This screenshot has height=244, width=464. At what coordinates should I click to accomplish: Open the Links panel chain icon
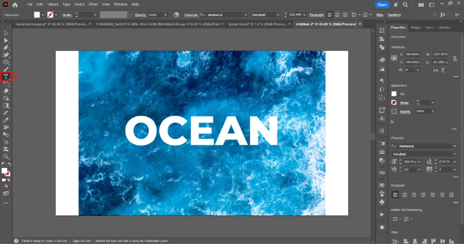pyautogui.click(x=382, y=173)
